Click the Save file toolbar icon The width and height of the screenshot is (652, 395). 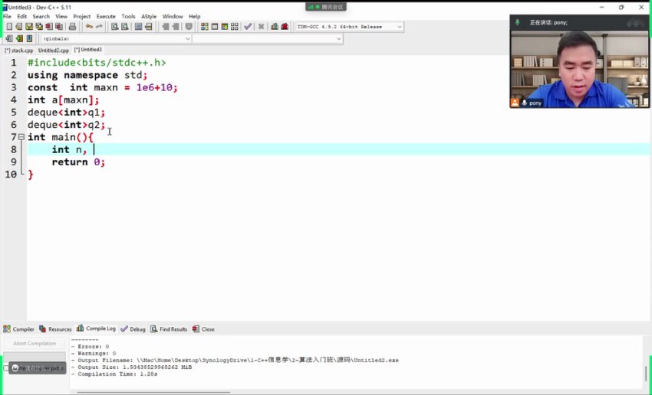[28, 27]
